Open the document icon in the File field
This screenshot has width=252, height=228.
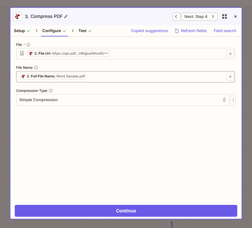coord(22,53)
